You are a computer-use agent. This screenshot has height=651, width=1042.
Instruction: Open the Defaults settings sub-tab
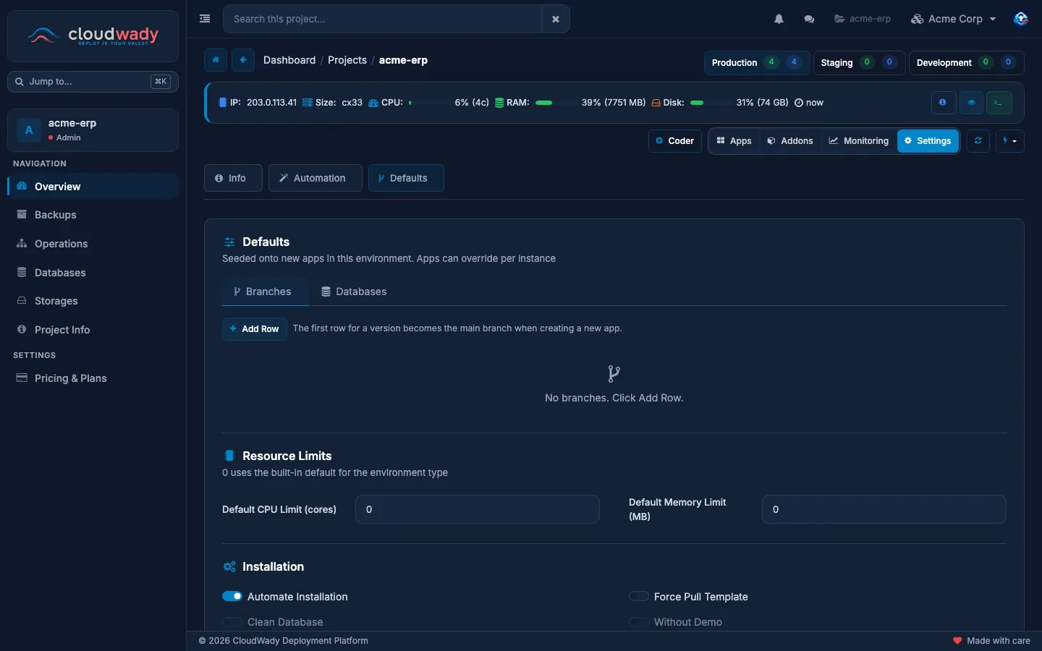click(x=406, y=178)
